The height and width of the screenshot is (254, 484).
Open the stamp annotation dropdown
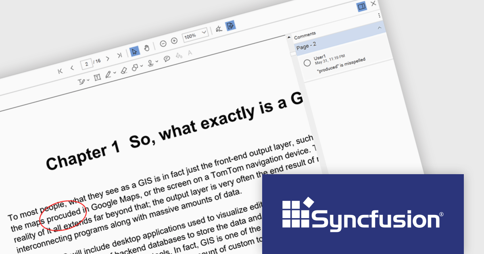pyautogui.click(x=152, y=62)
